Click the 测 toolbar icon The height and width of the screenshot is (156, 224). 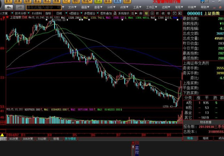tap(141, 13)
